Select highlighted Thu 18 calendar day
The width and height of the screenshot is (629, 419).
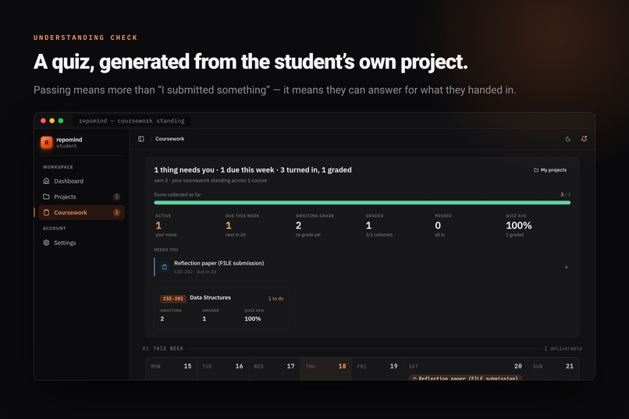[325, 368]
